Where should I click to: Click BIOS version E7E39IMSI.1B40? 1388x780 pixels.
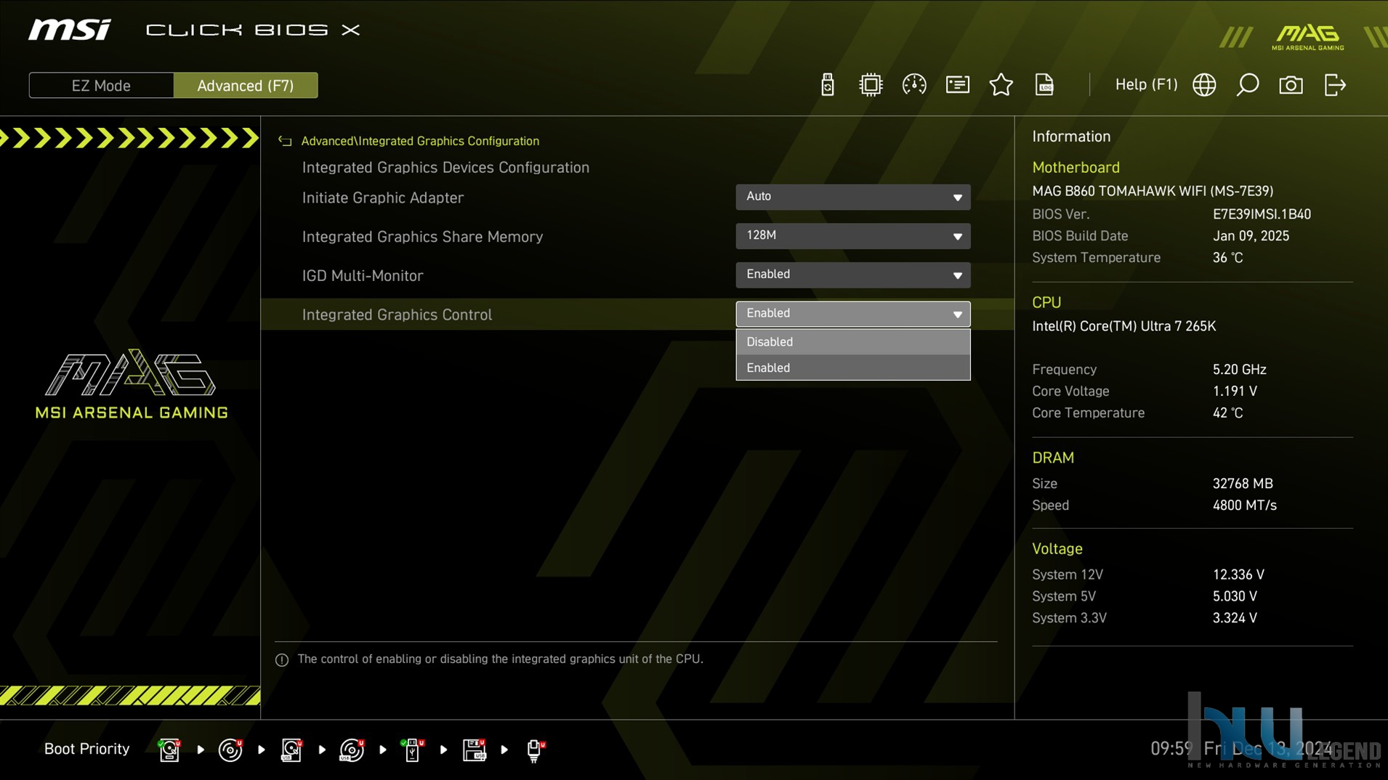[1262, 214]
